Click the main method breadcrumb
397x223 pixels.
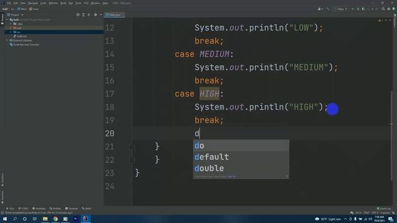pos(34,9)
